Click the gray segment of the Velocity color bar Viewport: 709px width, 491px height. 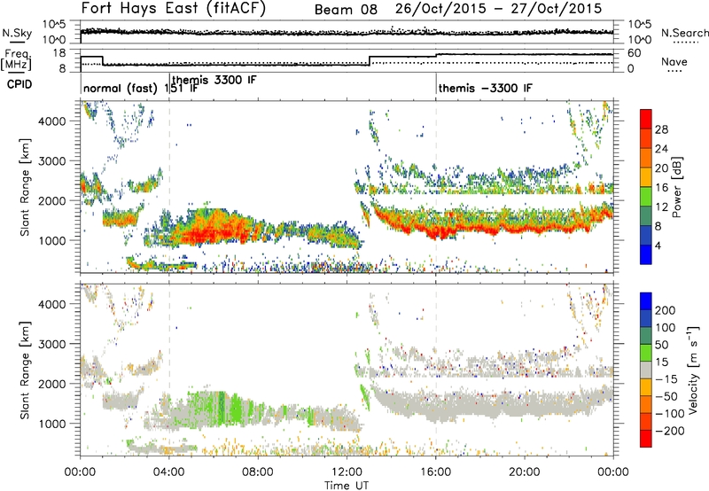coord(646,370)
